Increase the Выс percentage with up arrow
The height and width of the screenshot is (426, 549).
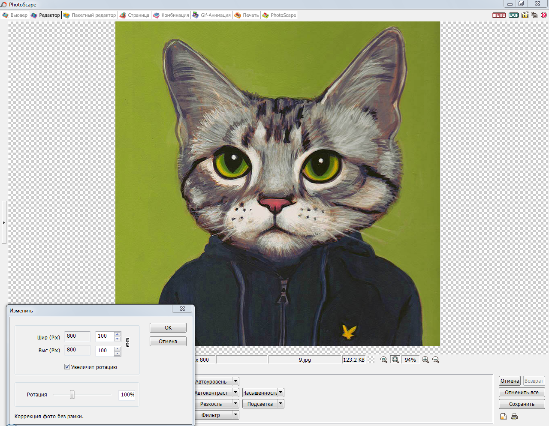point(118,348)
